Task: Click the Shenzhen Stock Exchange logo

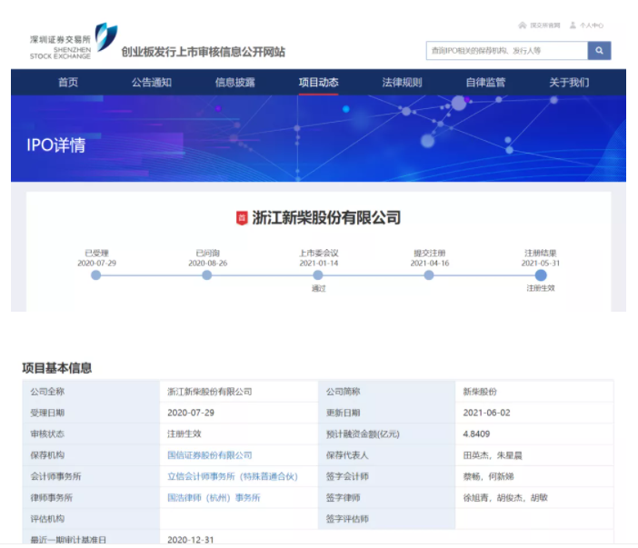Action: pos(74,41)
